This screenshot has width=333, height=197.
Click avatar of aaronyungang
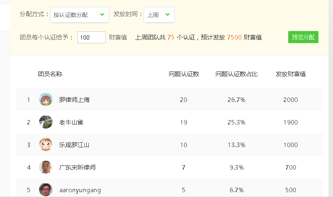coord(46,190)
